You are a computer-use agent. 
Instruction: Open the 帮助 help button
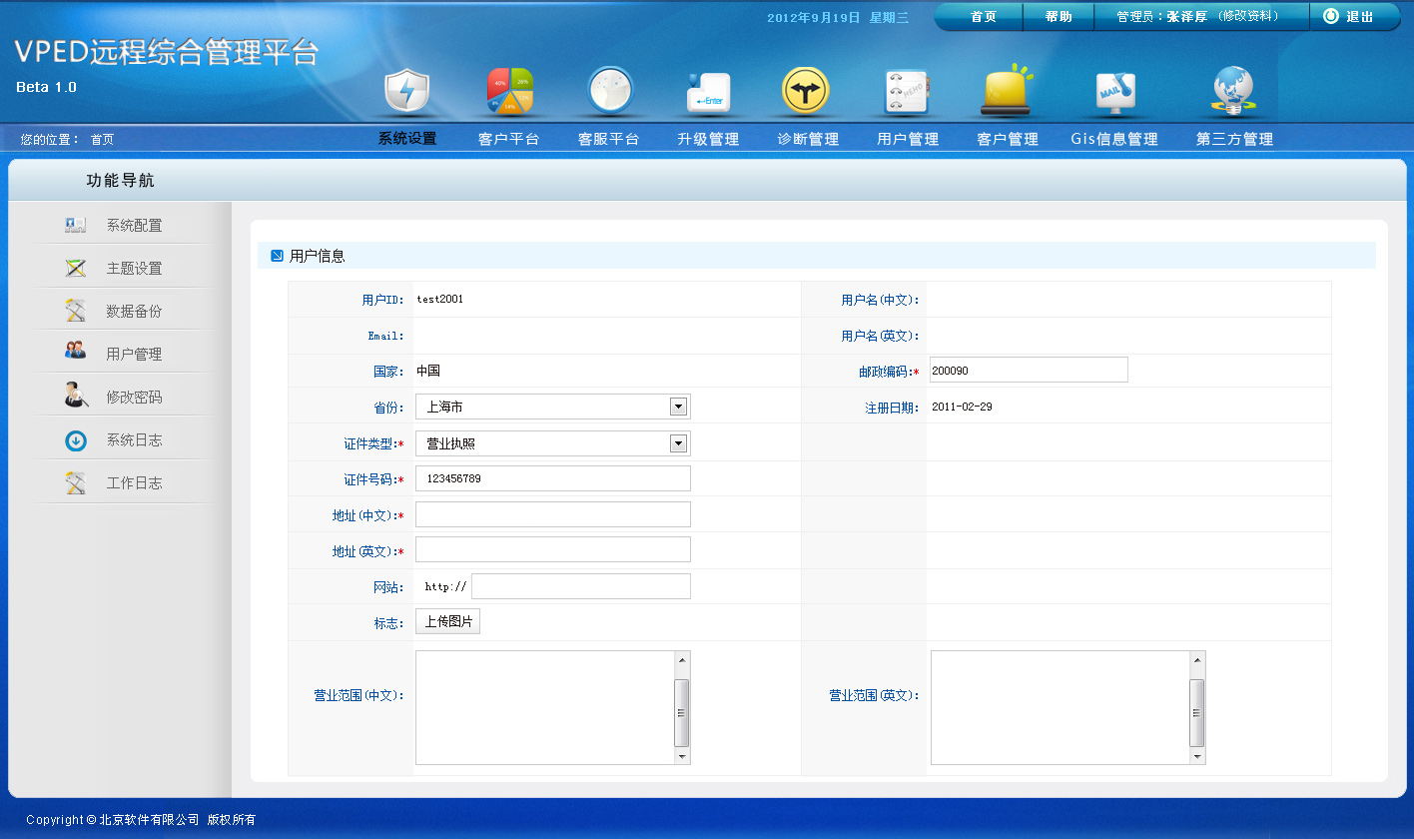pos(1059,17)
